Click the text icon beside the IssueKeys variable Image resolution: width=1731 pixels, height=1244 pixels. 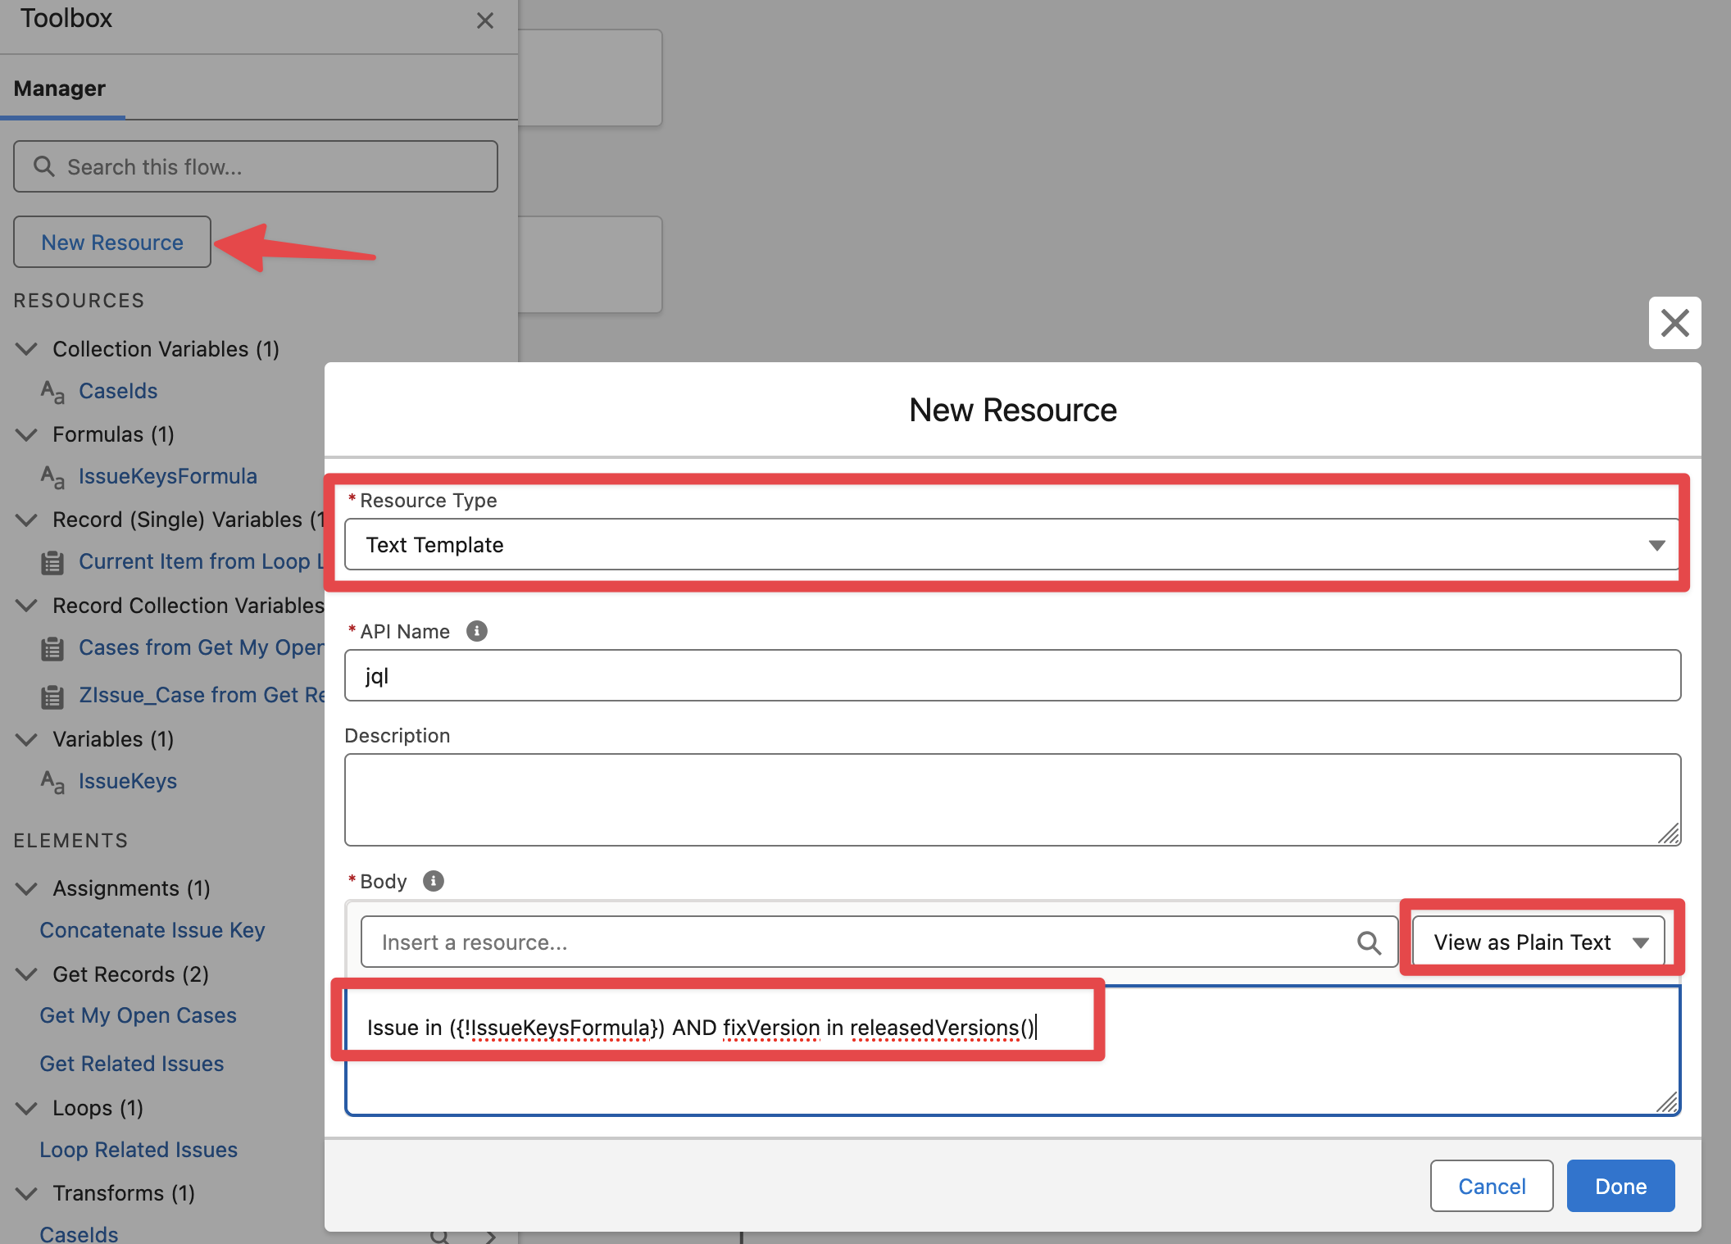coord(52,782)
